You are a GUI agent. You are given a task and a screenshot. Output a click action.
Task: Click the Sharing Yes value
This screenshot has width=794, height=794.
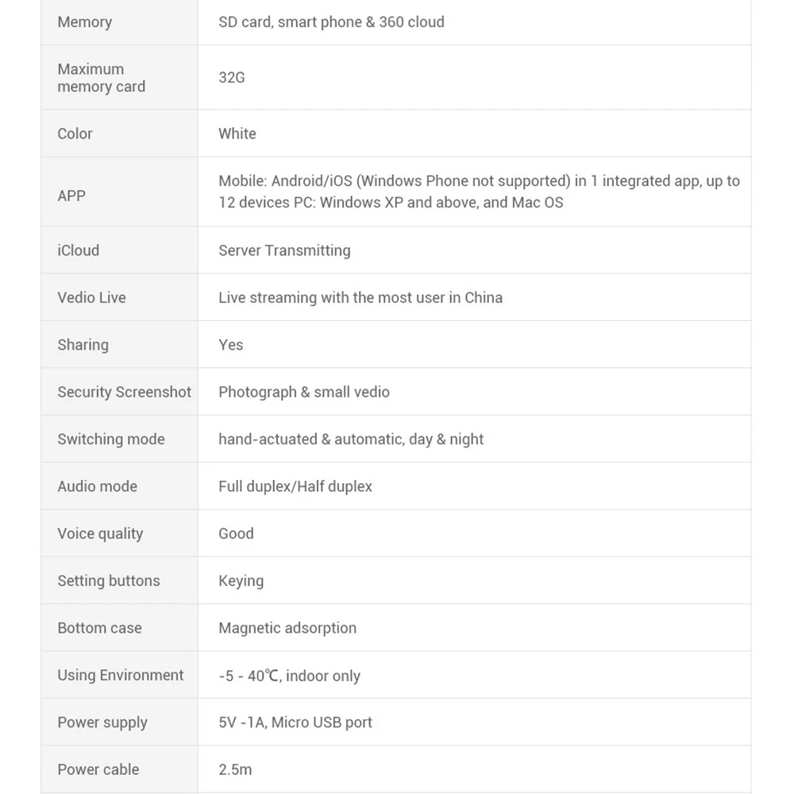(231, 345)
